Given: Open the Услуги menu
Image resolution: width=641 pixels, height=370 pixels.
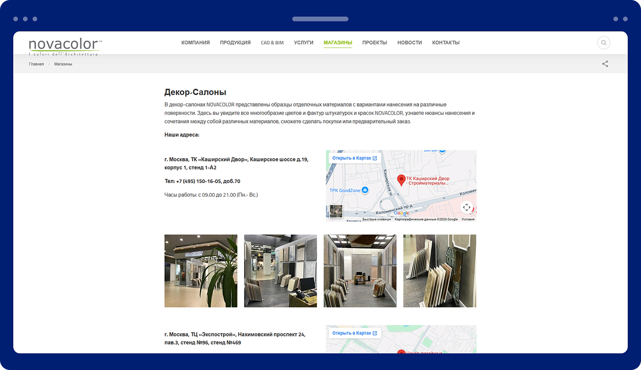Looking at the screenshot, I should point(303,43).
